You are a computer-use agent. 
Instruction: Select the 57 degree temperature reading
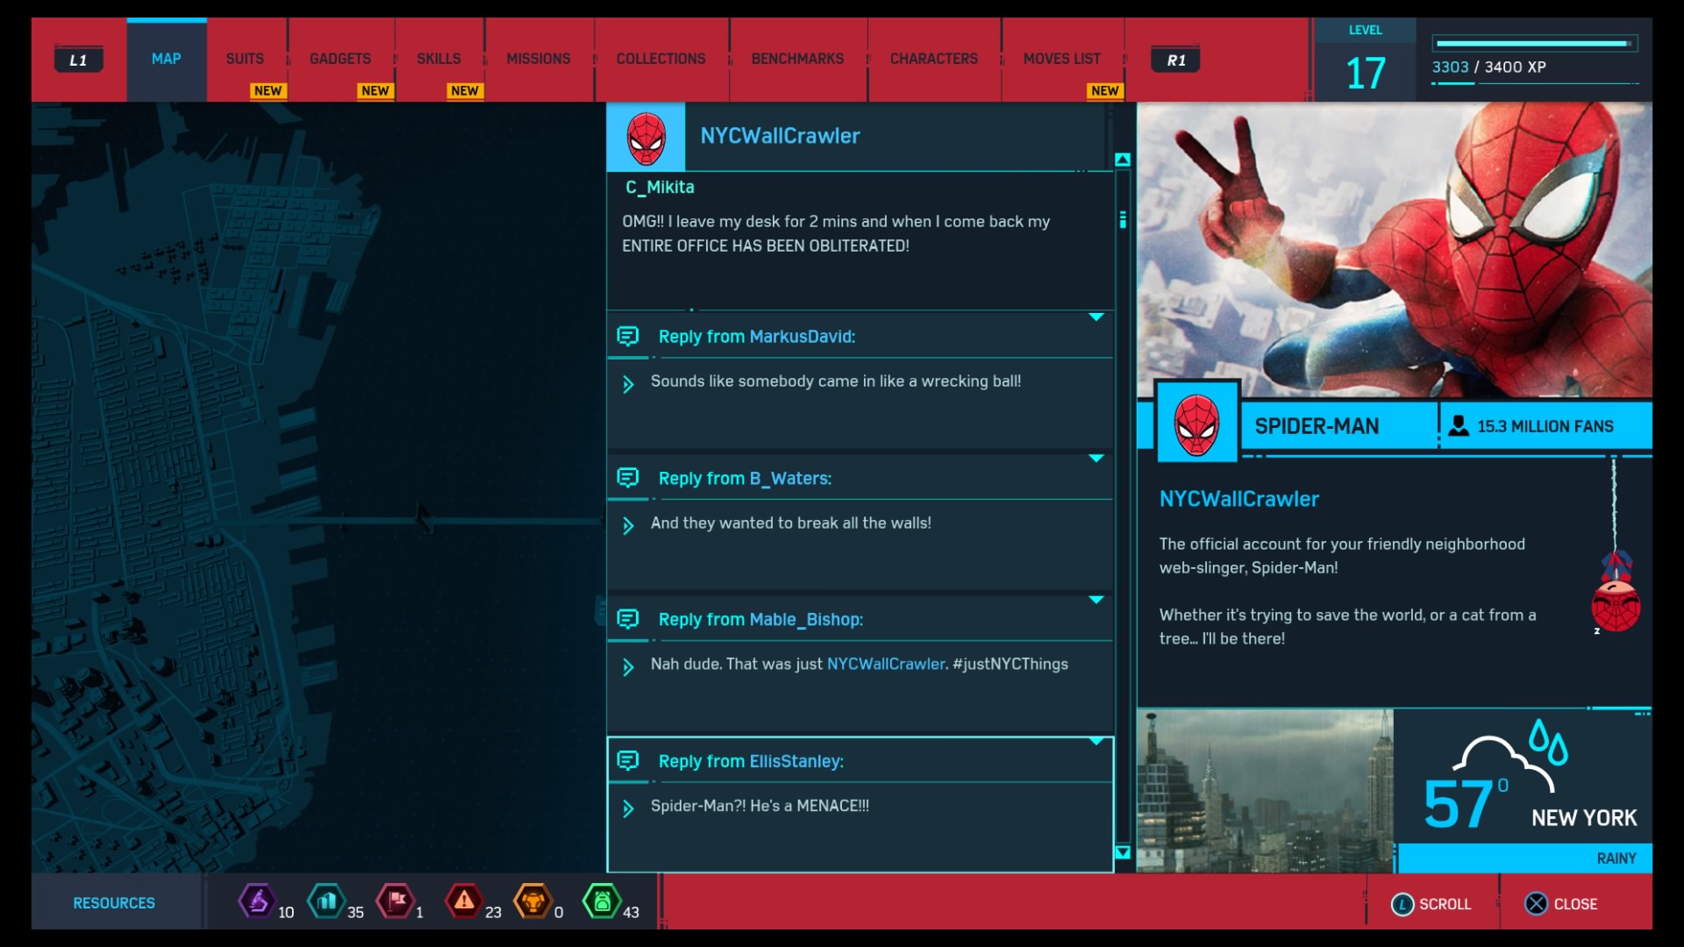(x=1465, y=803)
